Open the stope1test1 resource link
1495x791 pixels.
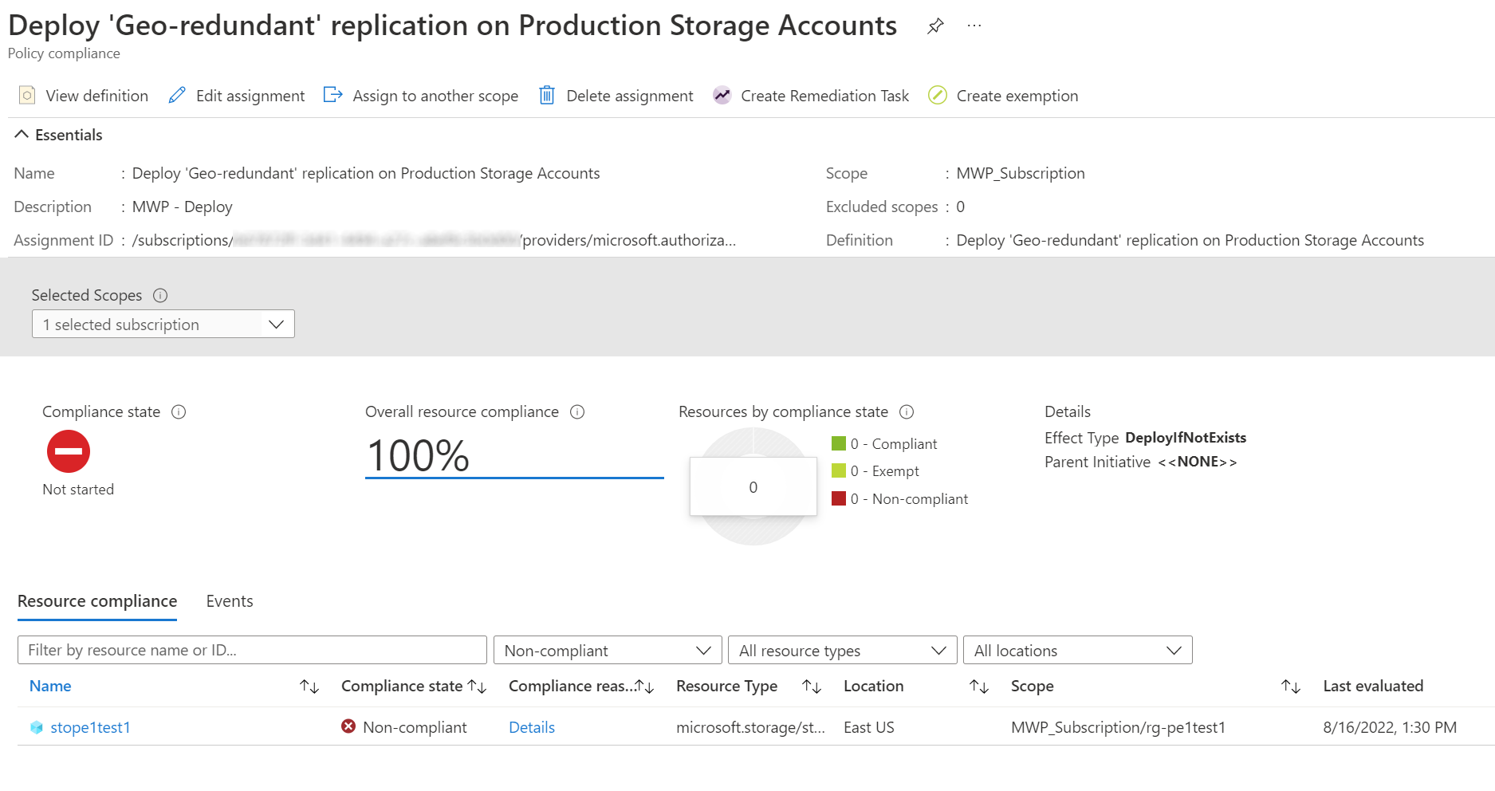pyautogui.click(x=90, y=727)
